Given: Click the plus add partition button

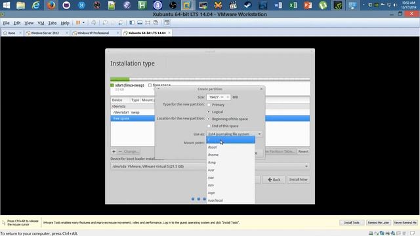Looking at the screenshot, I should [x=114, y=151].
